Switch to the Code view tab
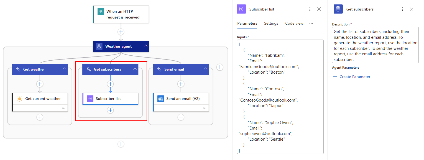 294,24
